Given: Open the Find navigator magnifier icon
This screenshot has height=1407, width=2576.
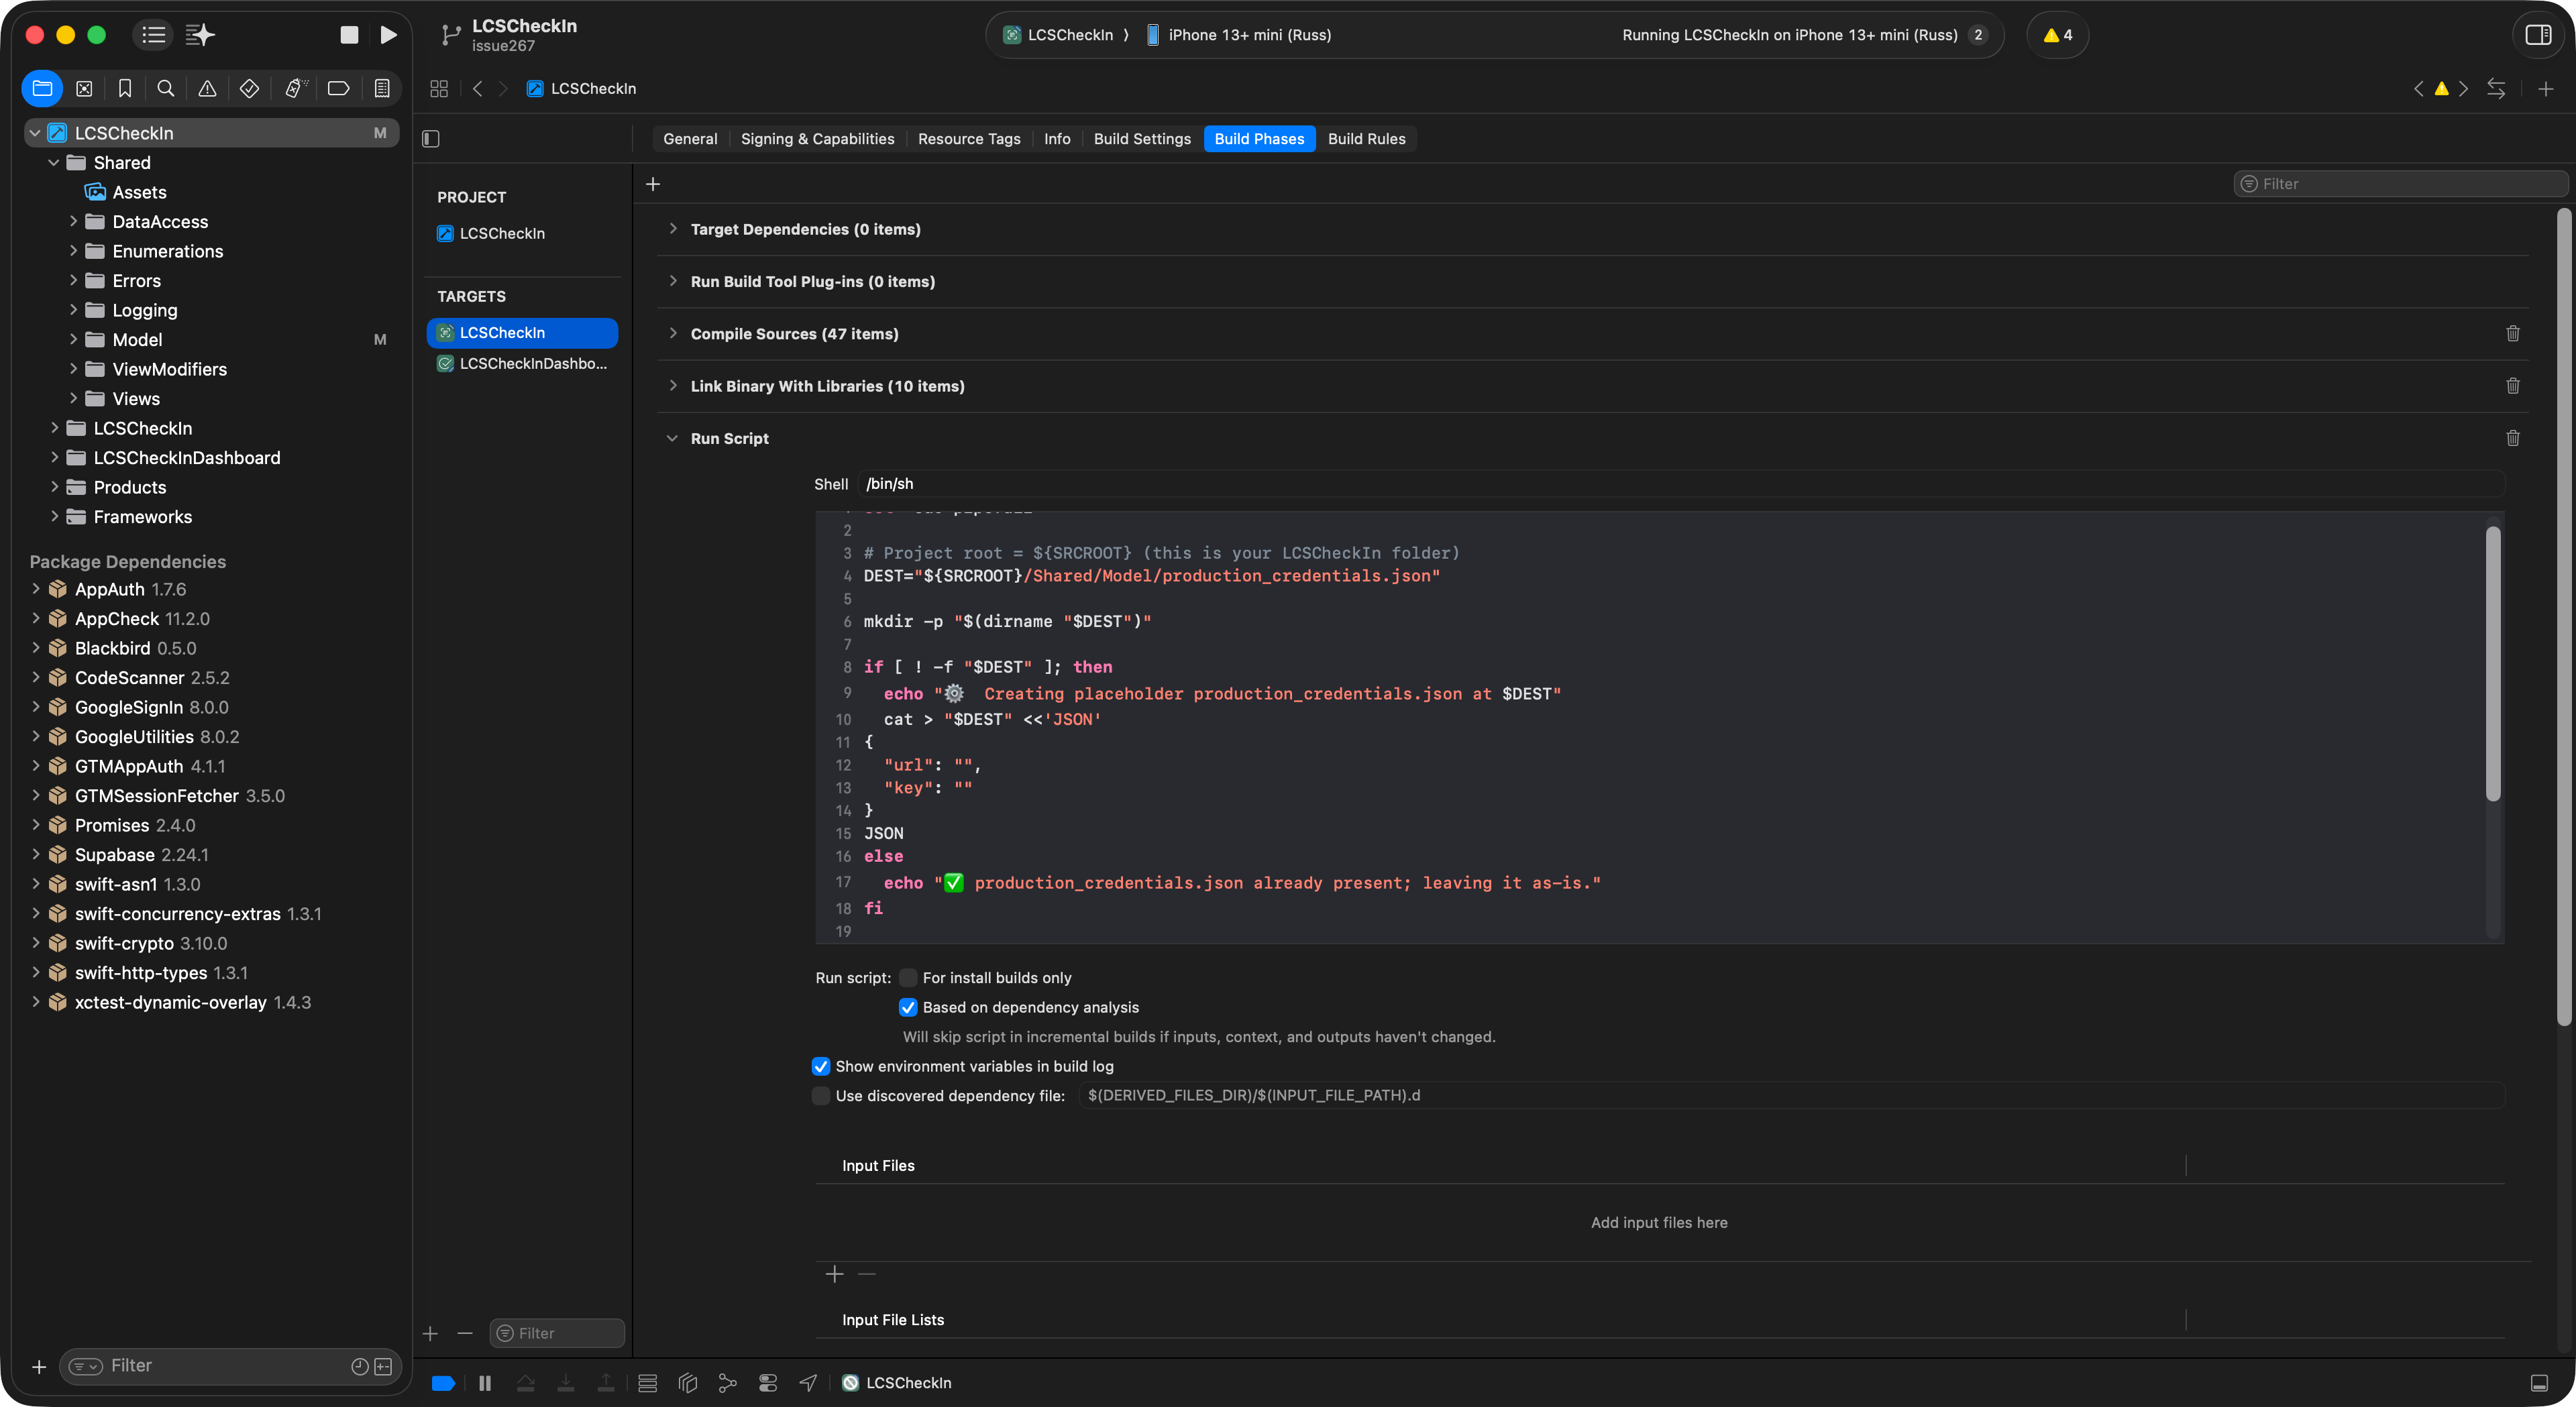Looking at the screenshot, I should point(166,88).
